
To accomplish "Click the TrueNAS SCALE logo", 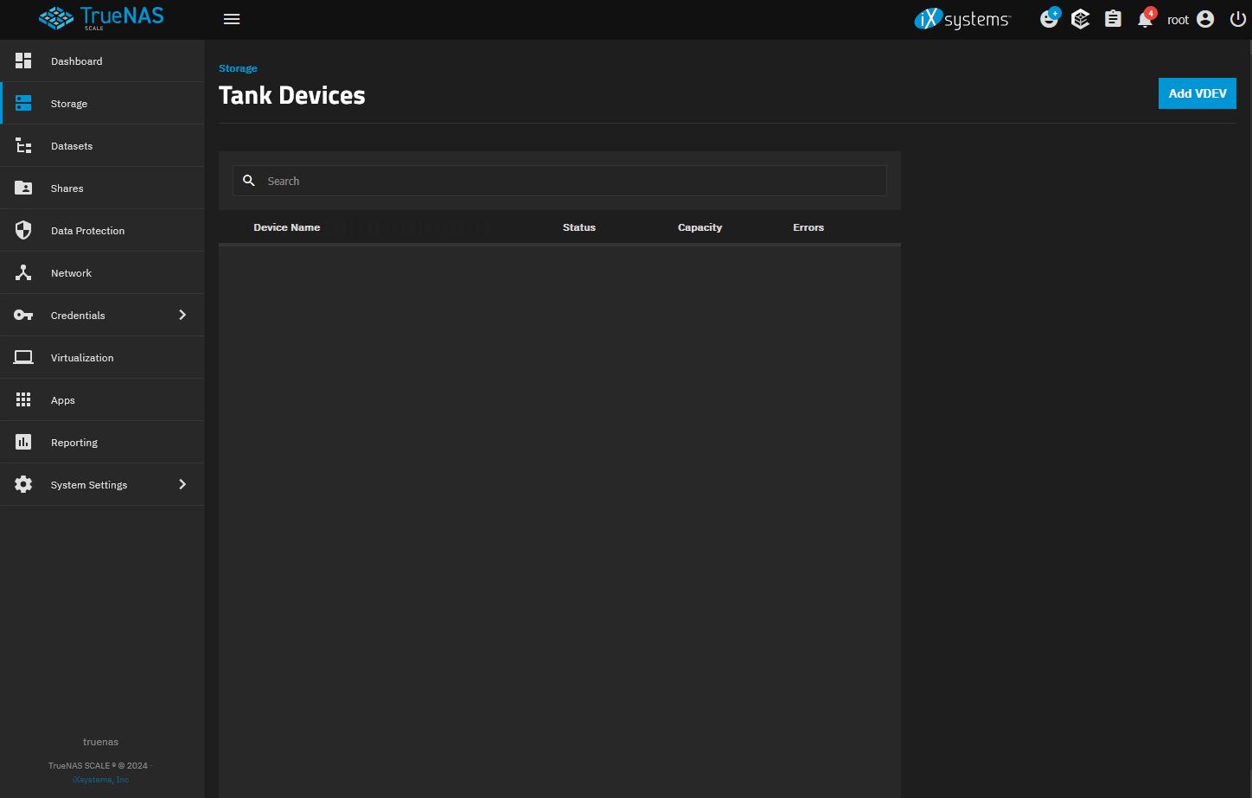I will [101, 18].
